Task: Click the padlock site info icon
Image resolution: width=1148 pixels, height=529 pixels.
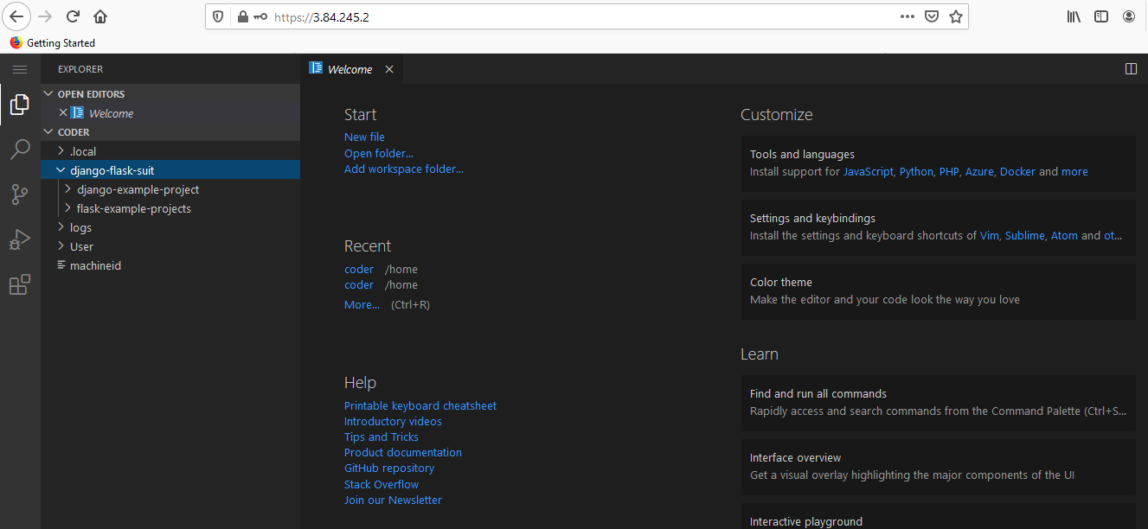Action: coord(242,16)
